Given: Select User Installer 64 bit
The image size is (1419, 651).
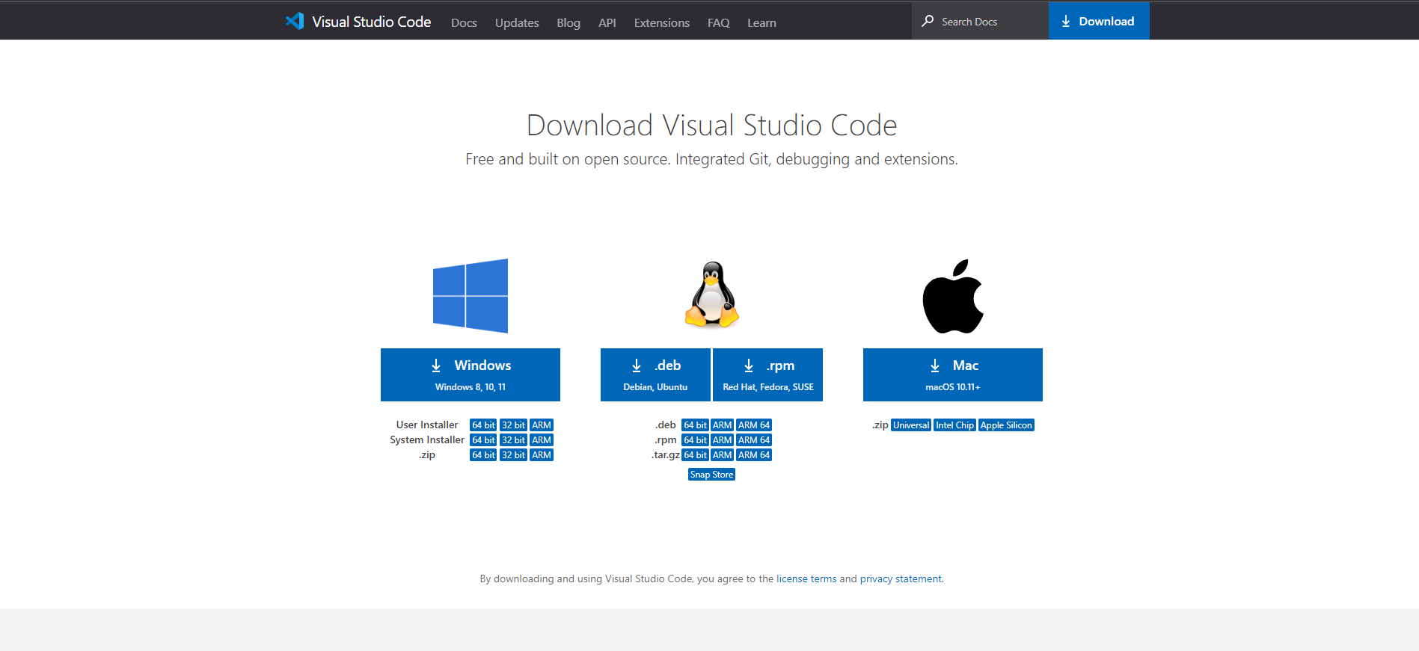Looking at the screenshot, I should (x=483, y=425).
